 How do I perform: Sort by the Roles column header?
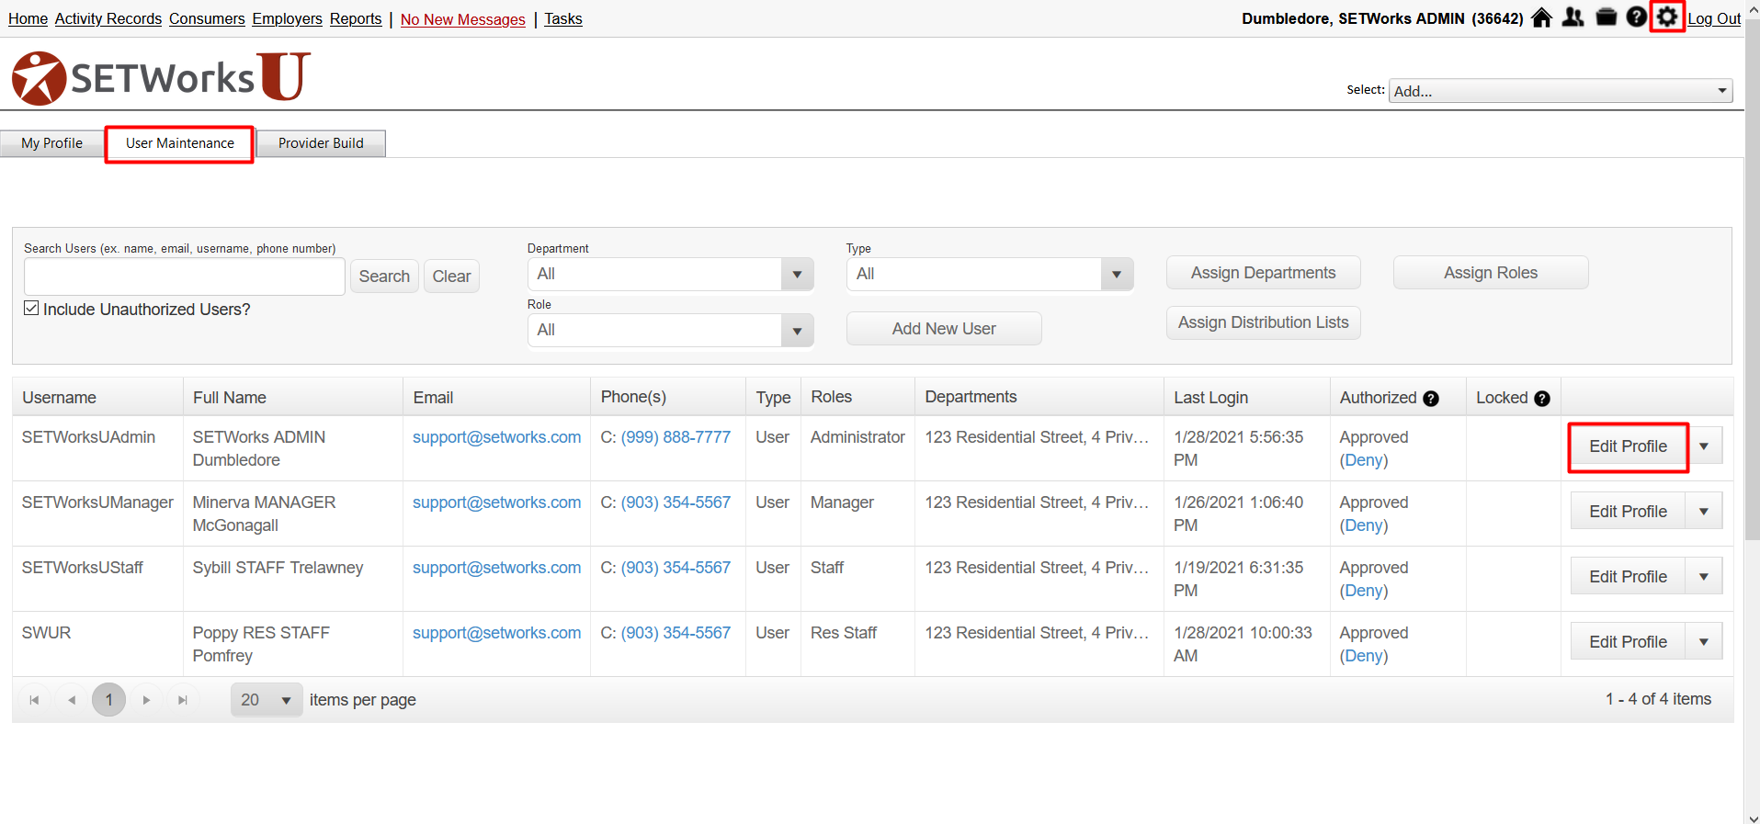point(831,397)
